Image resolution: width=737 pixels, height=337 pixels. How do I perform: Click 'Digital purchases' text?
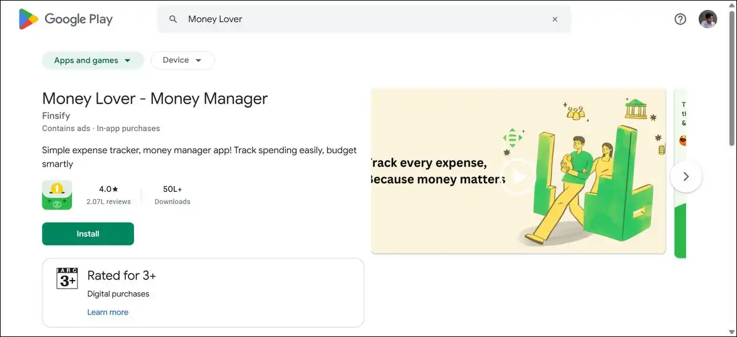[118, 293]
